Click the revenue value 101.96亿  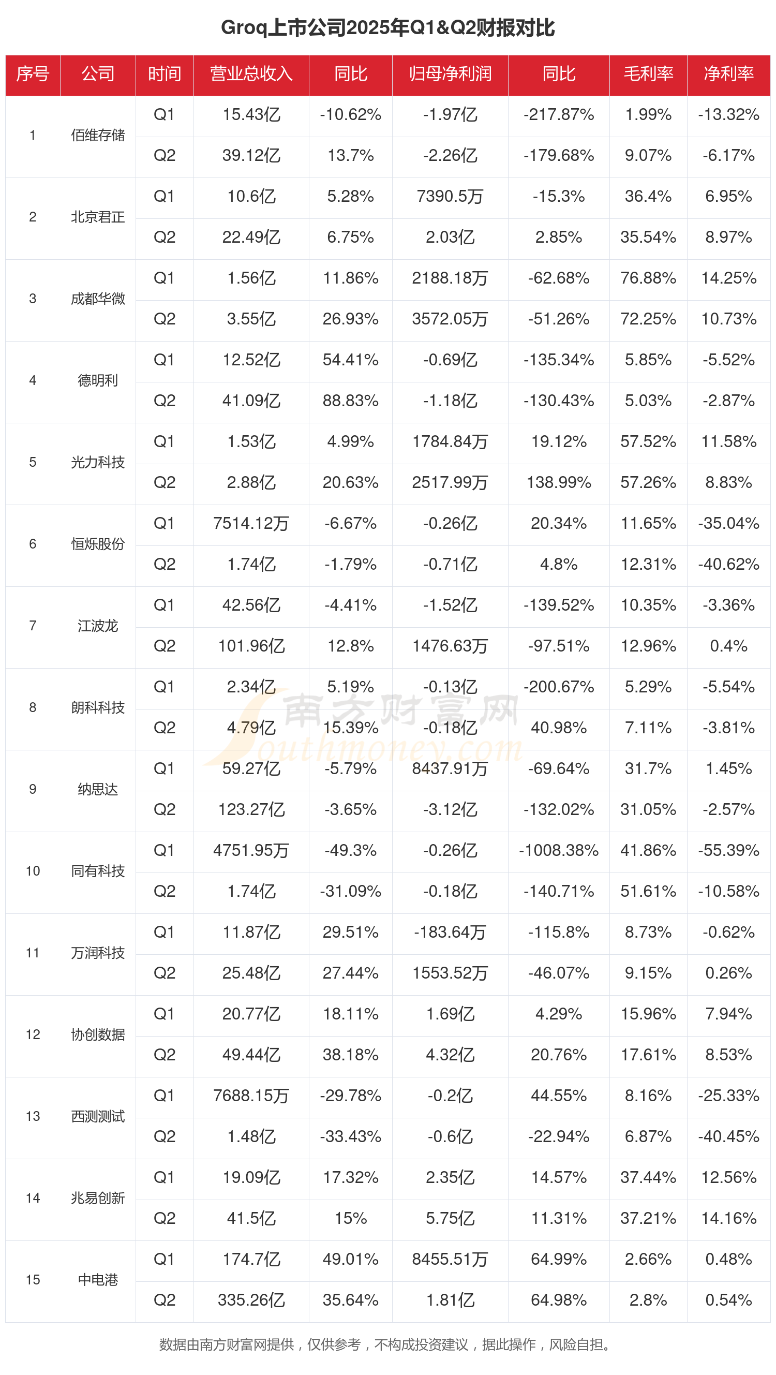(x=251, y=646)
